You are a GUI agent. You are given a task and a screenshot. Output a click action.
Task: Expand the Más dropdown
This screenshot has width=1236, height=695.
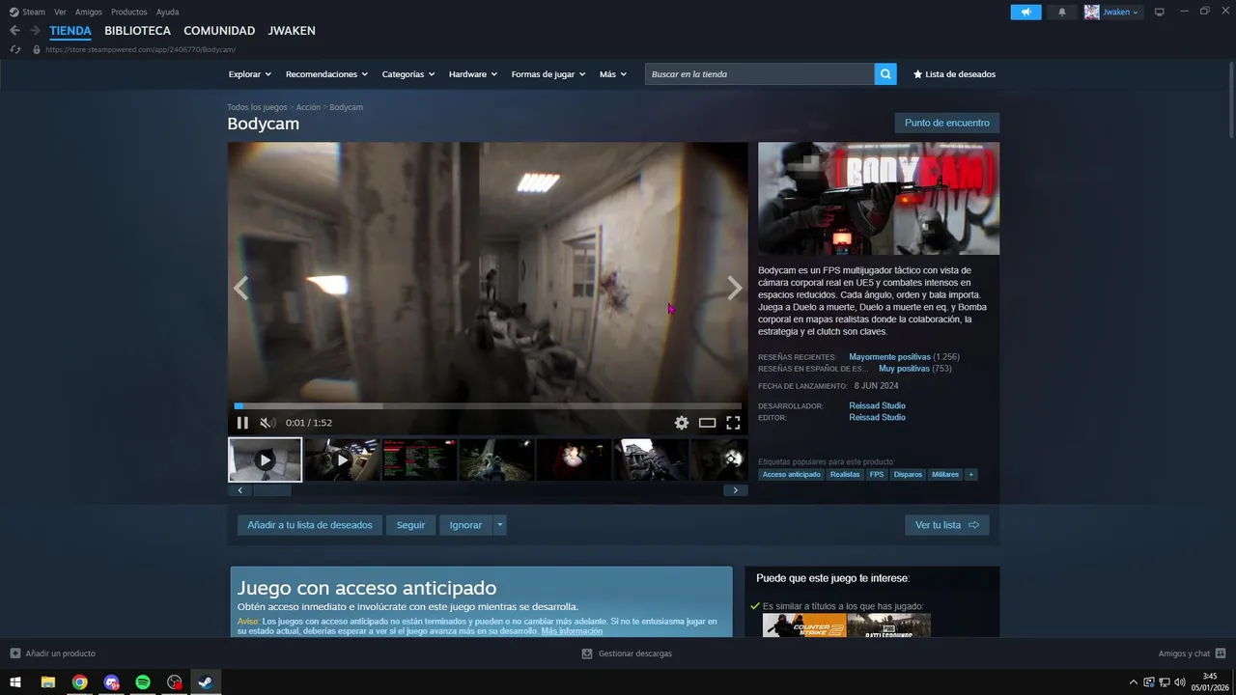(x=613, y=74)
